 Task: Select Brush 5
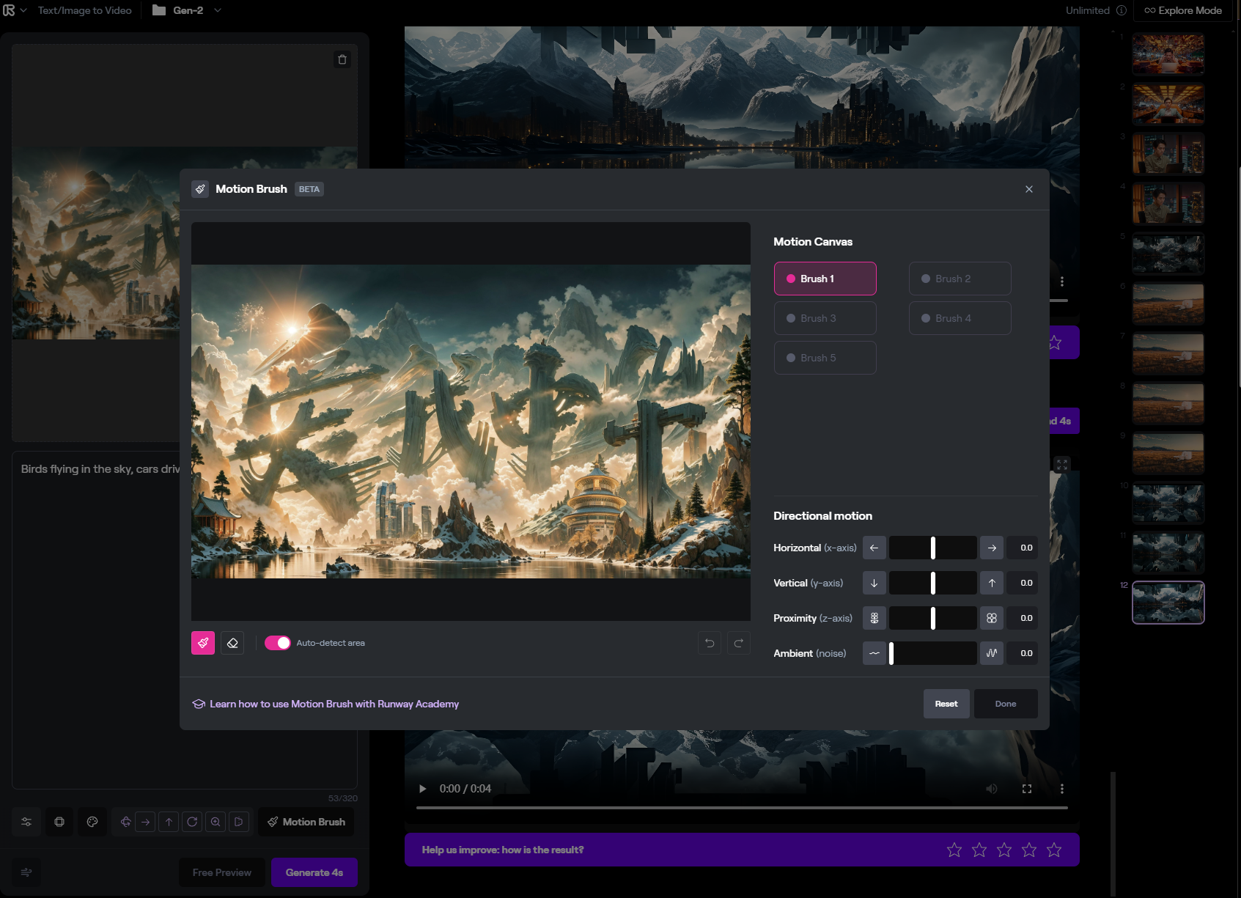(825, 358)
